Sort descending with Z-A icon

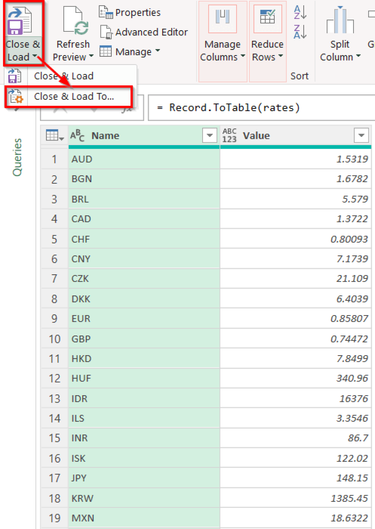(x=300, y=32)
